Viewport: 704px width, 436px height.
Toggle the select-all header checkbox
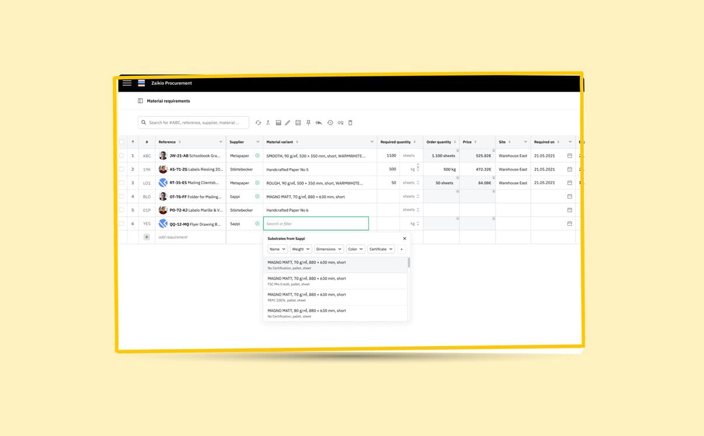point(121,142)
